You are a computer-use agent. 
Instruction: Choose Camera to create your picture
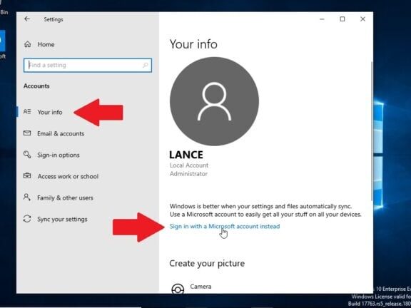pyautogui.click(x=201, y=287)
